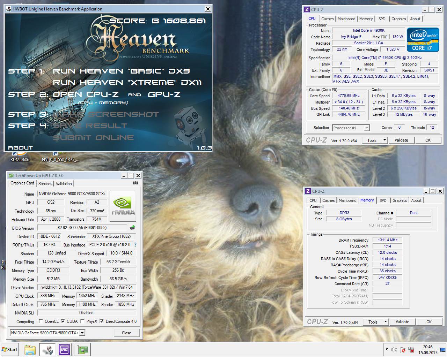Click the network tray icon
This screenshot has height=357, width=447.
click(411, 350)
